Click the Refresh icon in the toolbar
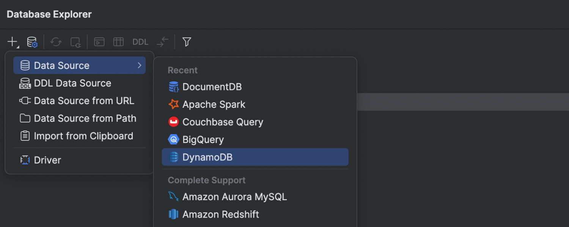 pos(56,42)
